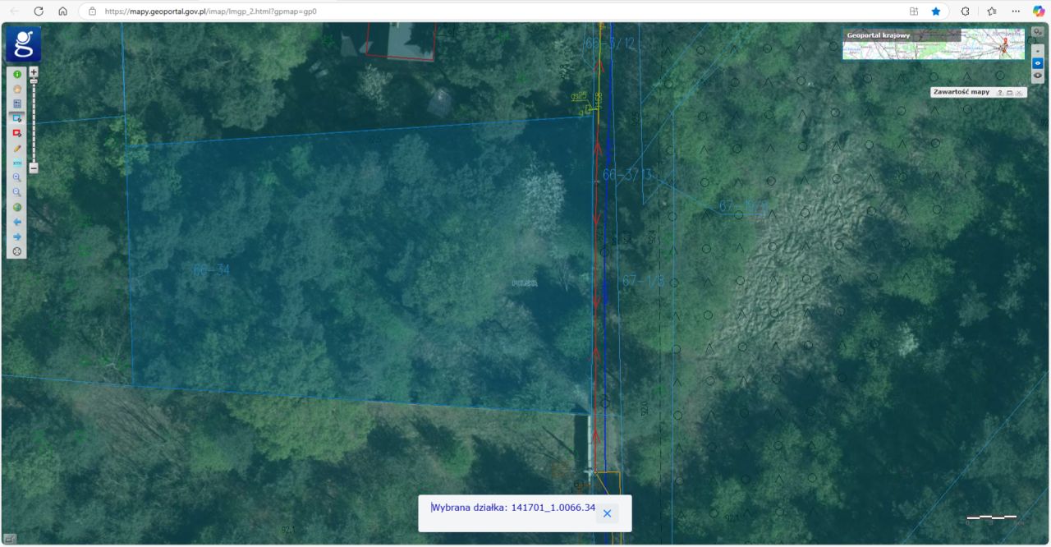Viewport: 1051px width, 547px height.
Task: Click the Zawartość mapy panel title
Action: (x=962, y=92)
